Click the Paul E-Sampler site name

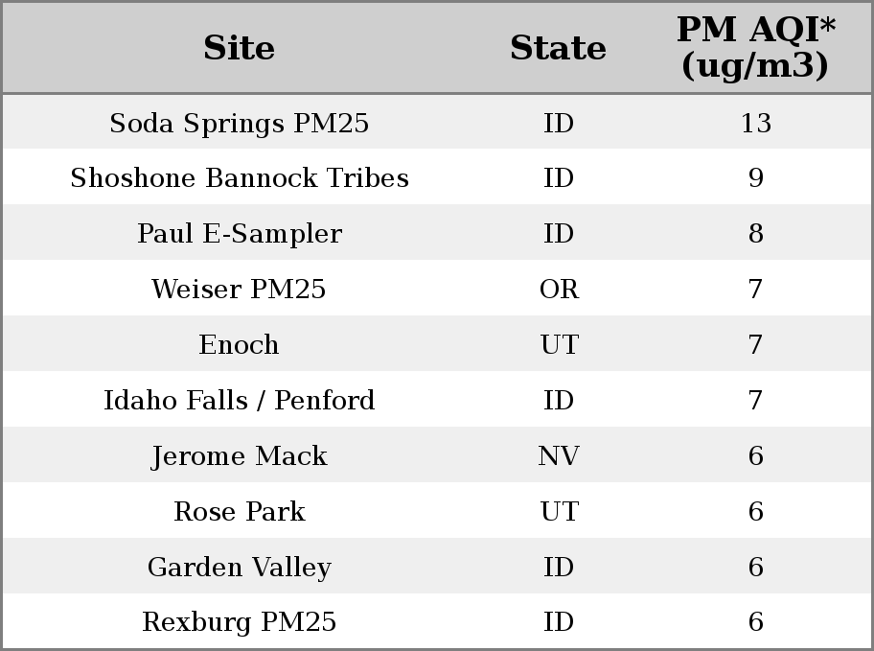[240, 233]
